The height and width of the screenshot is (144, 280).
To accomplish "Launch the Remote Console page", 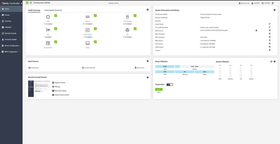I will coord(11,33).
